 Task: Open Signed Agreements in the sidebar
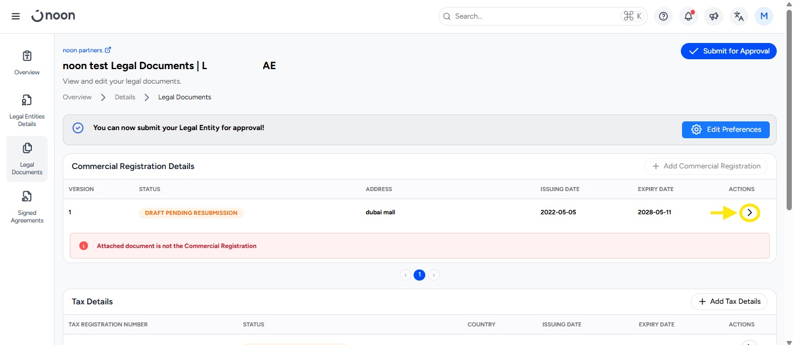(x=27, y=207)
